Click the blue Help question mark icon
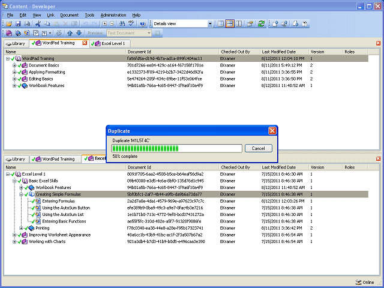The height and width of the screenshot is (288, 384). tap(143, 24)
